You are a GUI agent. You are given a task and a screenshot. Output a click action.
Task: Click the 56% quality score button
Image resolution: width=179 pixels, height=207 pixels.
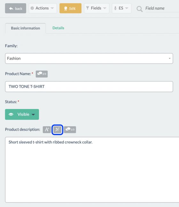[70, 8]
